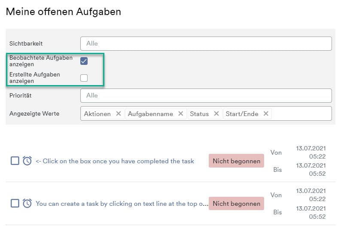Screen dimensions: 344x226
Task: Click the 'Angezeigte Werte' label
Action: tap(34, 114)
